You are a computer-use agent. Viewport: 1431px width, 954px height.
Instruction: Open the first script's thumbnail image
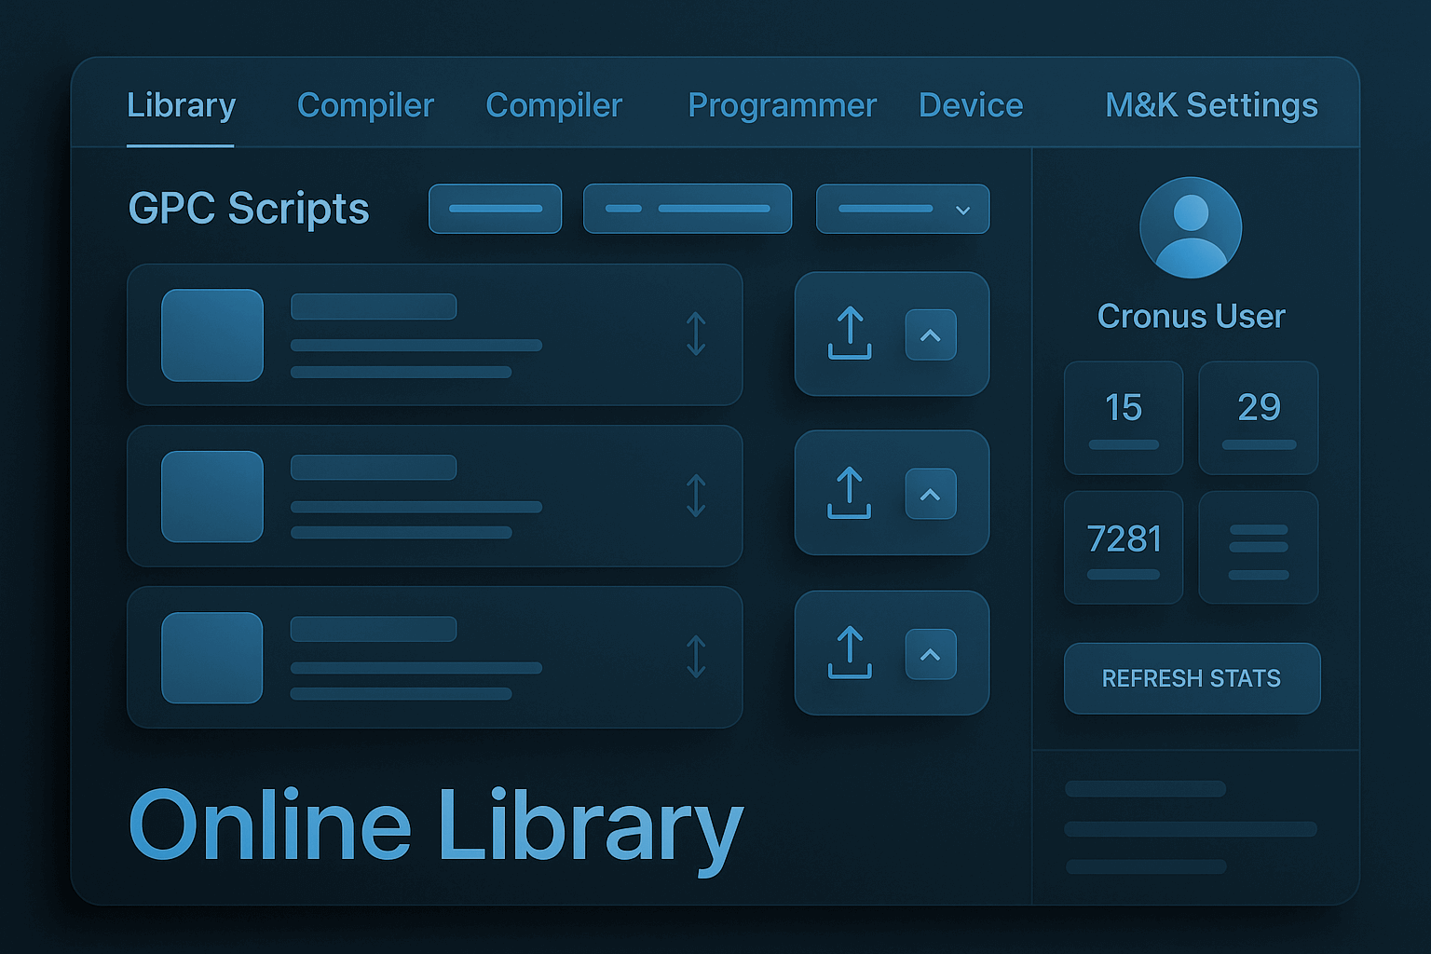[x=211, y=335]
